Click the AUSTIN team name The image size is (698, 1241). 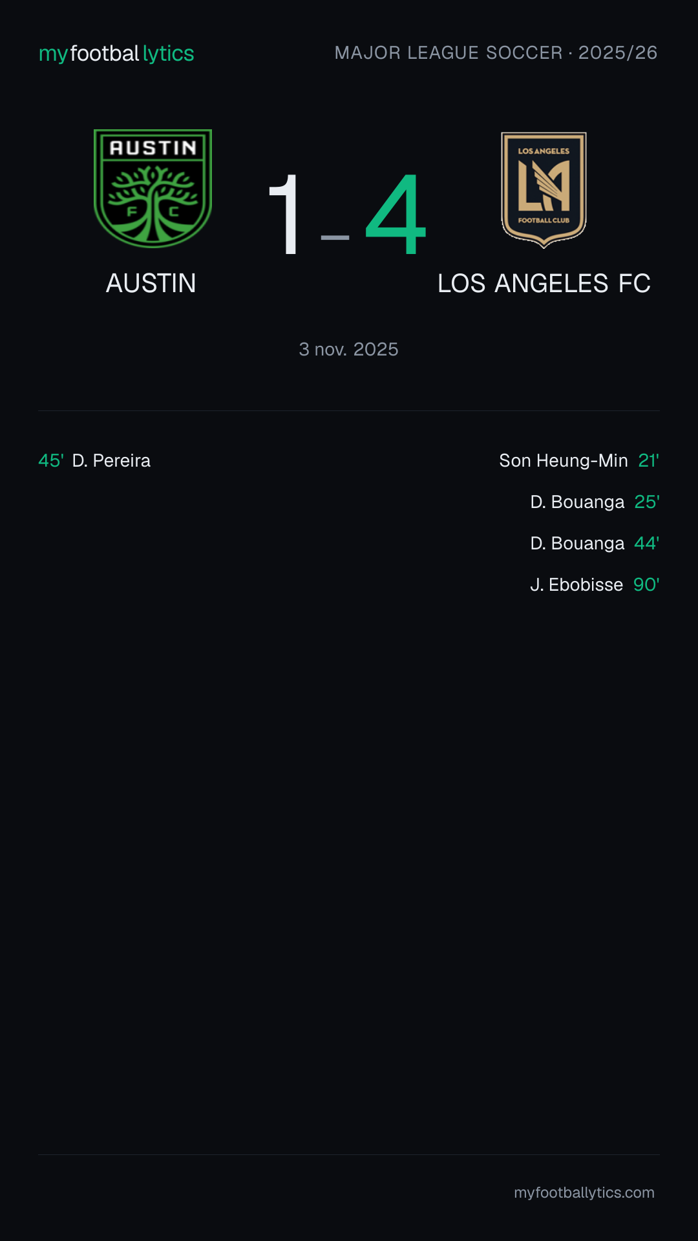coord(151,283)
